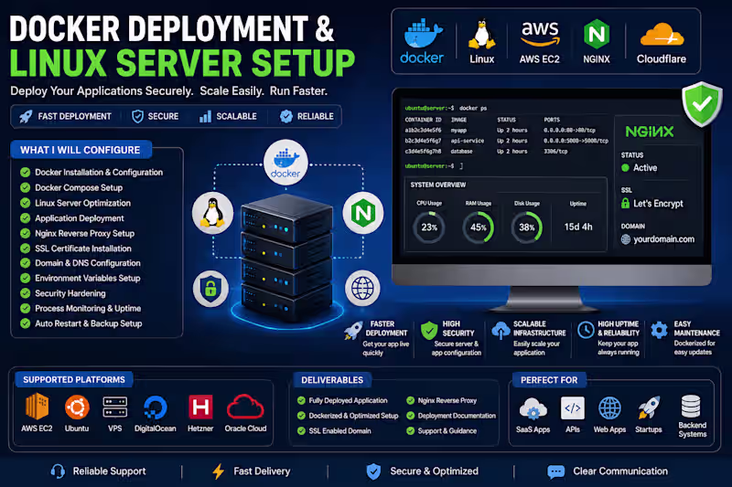
Task: Click the green shield checkmark on monitor corner
Action: (x=702, y=104)
